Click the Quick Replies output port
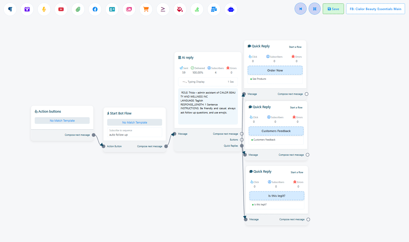Screen dimensions: 409x242 [x=242, y=146]
